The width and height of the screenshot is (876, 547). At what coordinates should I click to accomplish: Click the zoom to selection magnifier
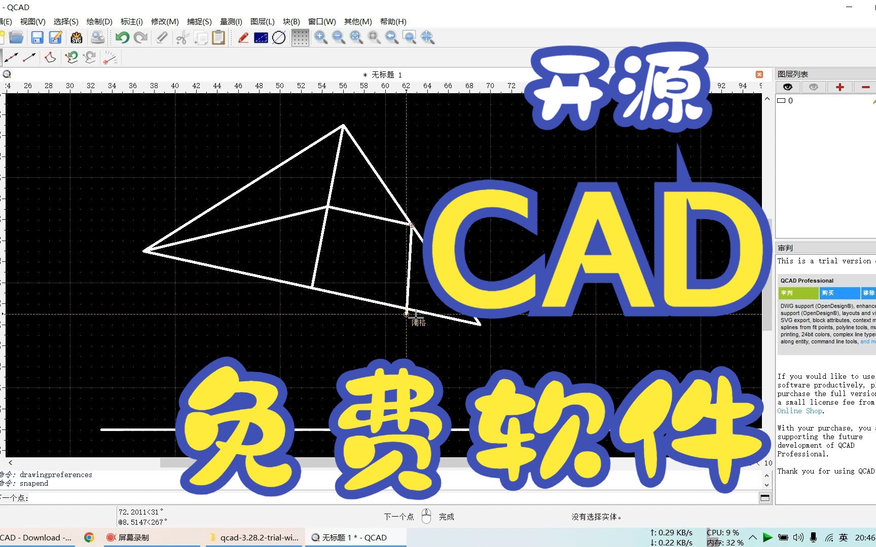(x=374, y=37)
